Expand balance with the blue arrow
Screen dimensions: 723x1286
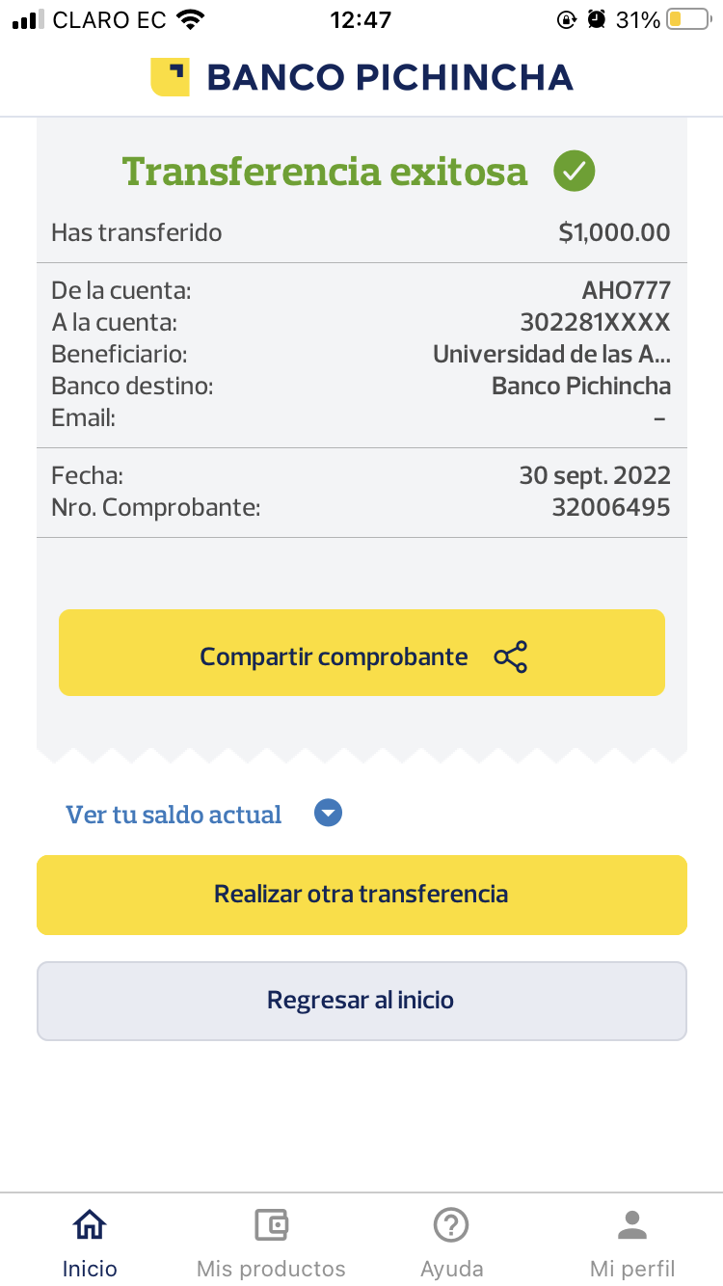coord(329,814)
